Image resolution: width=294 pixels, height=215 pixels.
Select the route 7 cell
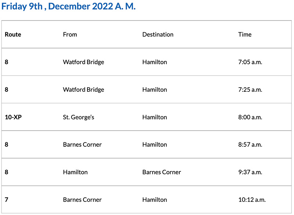(7, 200)
